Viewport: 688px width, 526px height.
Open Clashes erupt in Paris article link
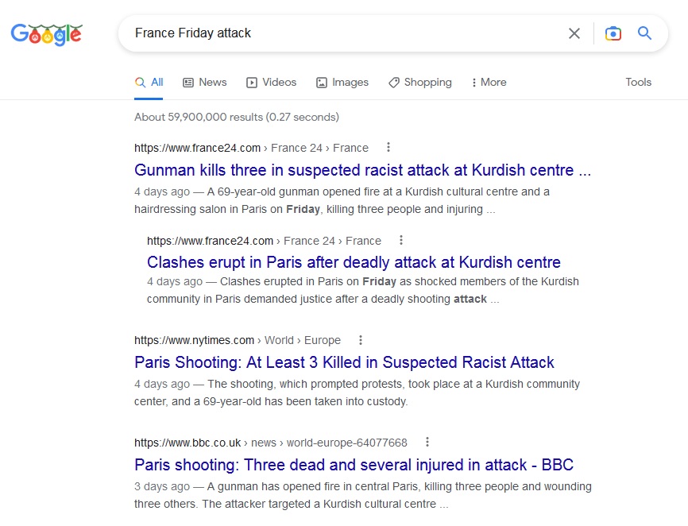pyautogui.click(x=354, y=262)
